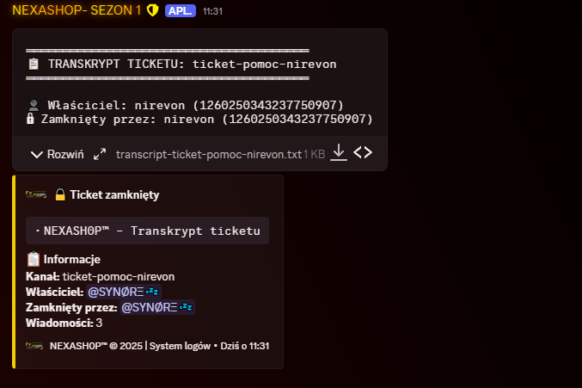Click the yellow shield badge near username
This screenshot has height=388, width=582.
152,10
